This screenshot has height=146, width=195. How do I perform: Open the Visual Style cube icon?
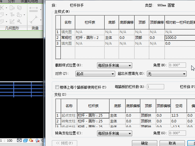pos(25,141)
